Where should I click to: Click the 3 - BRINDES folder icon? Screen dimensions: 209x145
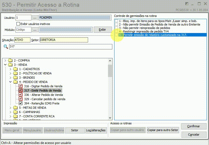(15, 78)
